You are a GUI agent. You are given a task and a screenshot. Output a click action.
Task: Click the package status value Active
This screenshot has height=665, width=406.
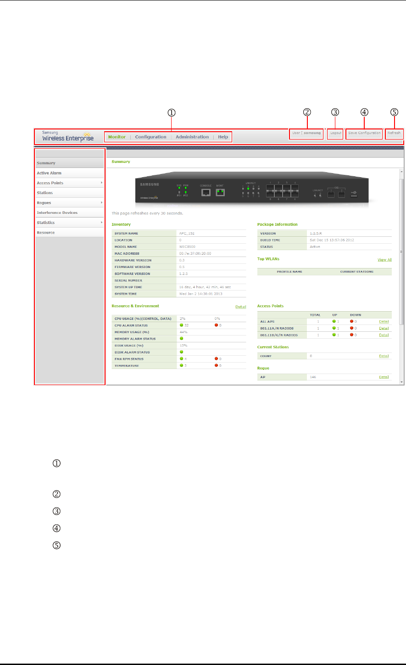coord(315,246)
